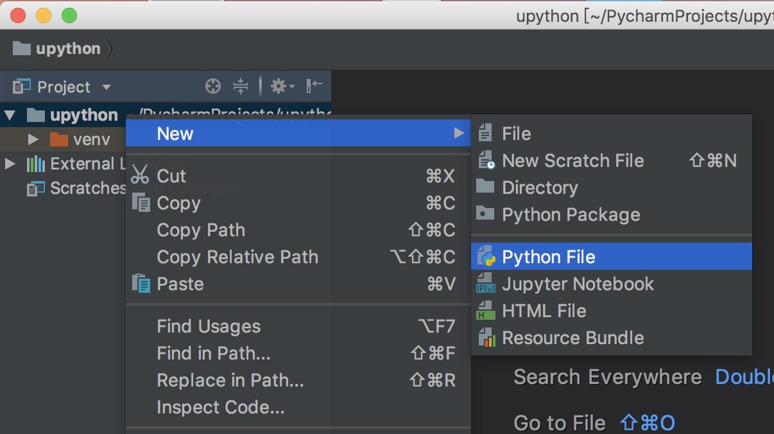Click the File icon in the New submenu

(x=486, y=133)
